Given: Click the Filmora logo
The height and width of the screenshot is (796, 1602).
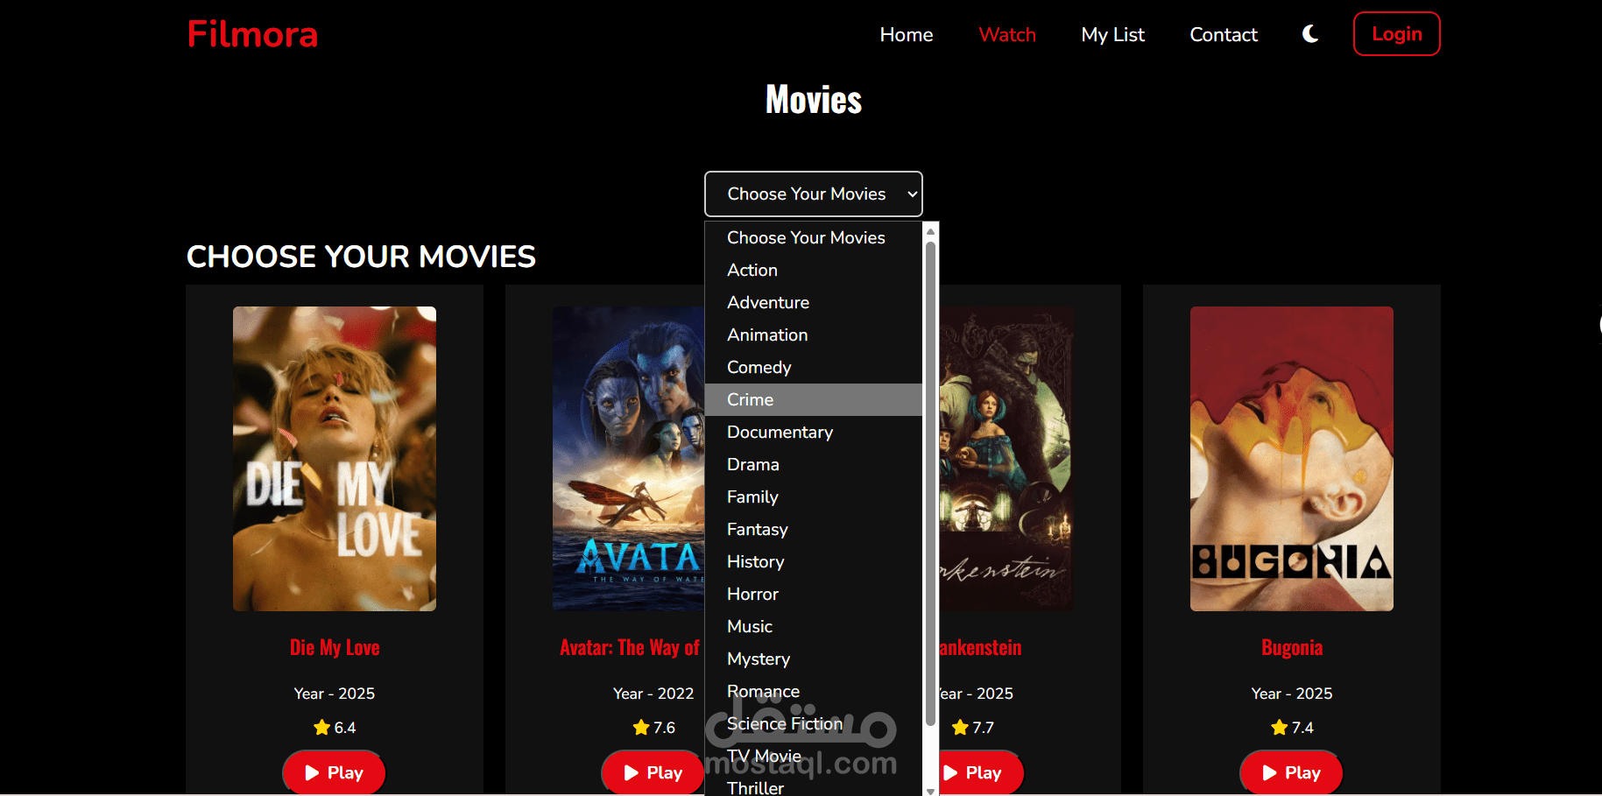Looking at the screenshot, I should pyautogui.click(x=252, y=34).
